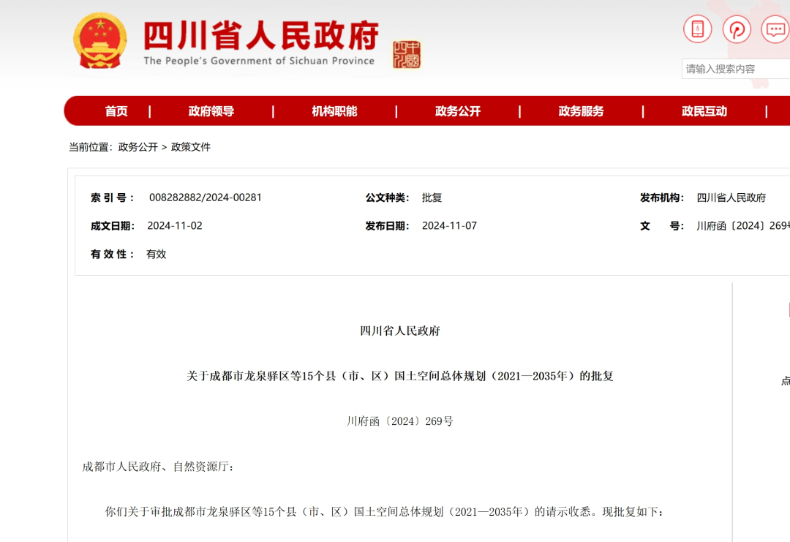Viewport: 790px width, 542px height.
Task: Open the 机构职能 menu item
Action: (334, 111)
